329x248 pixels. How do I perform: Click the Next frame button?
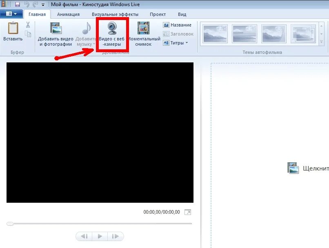click(116, 236)
